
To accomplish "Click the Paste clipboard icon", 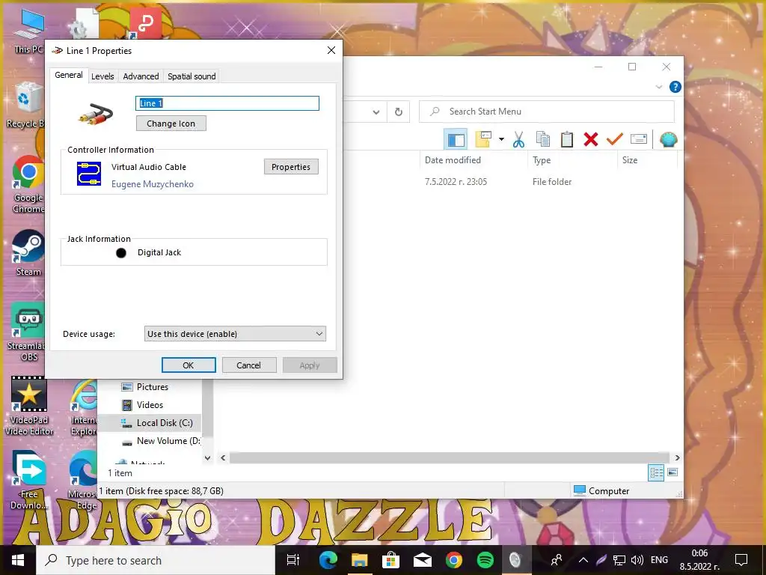I will [x=567, y=140].
